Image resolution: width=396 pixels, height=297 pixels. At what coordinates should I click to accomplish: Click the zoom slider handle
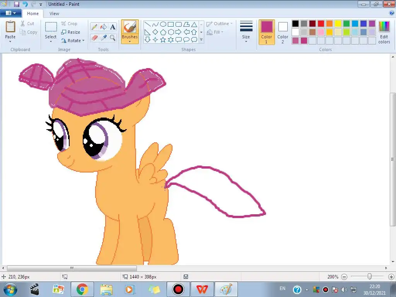pos(369,277)
